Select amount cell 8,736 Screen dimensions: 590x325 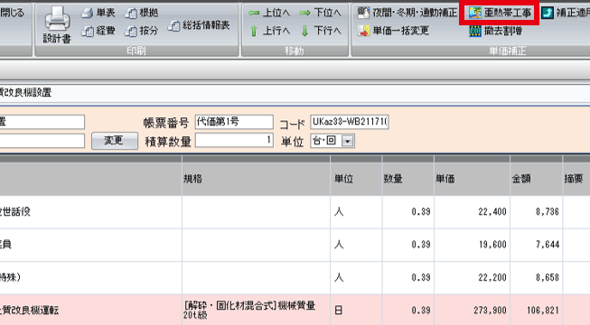[x=536, y=212]
